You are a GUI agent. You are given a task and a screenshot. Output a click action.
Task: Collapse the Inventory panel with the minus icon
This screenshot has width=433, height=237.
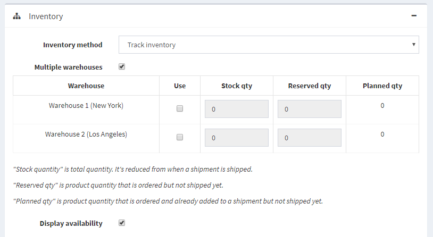tap(414, 16)
